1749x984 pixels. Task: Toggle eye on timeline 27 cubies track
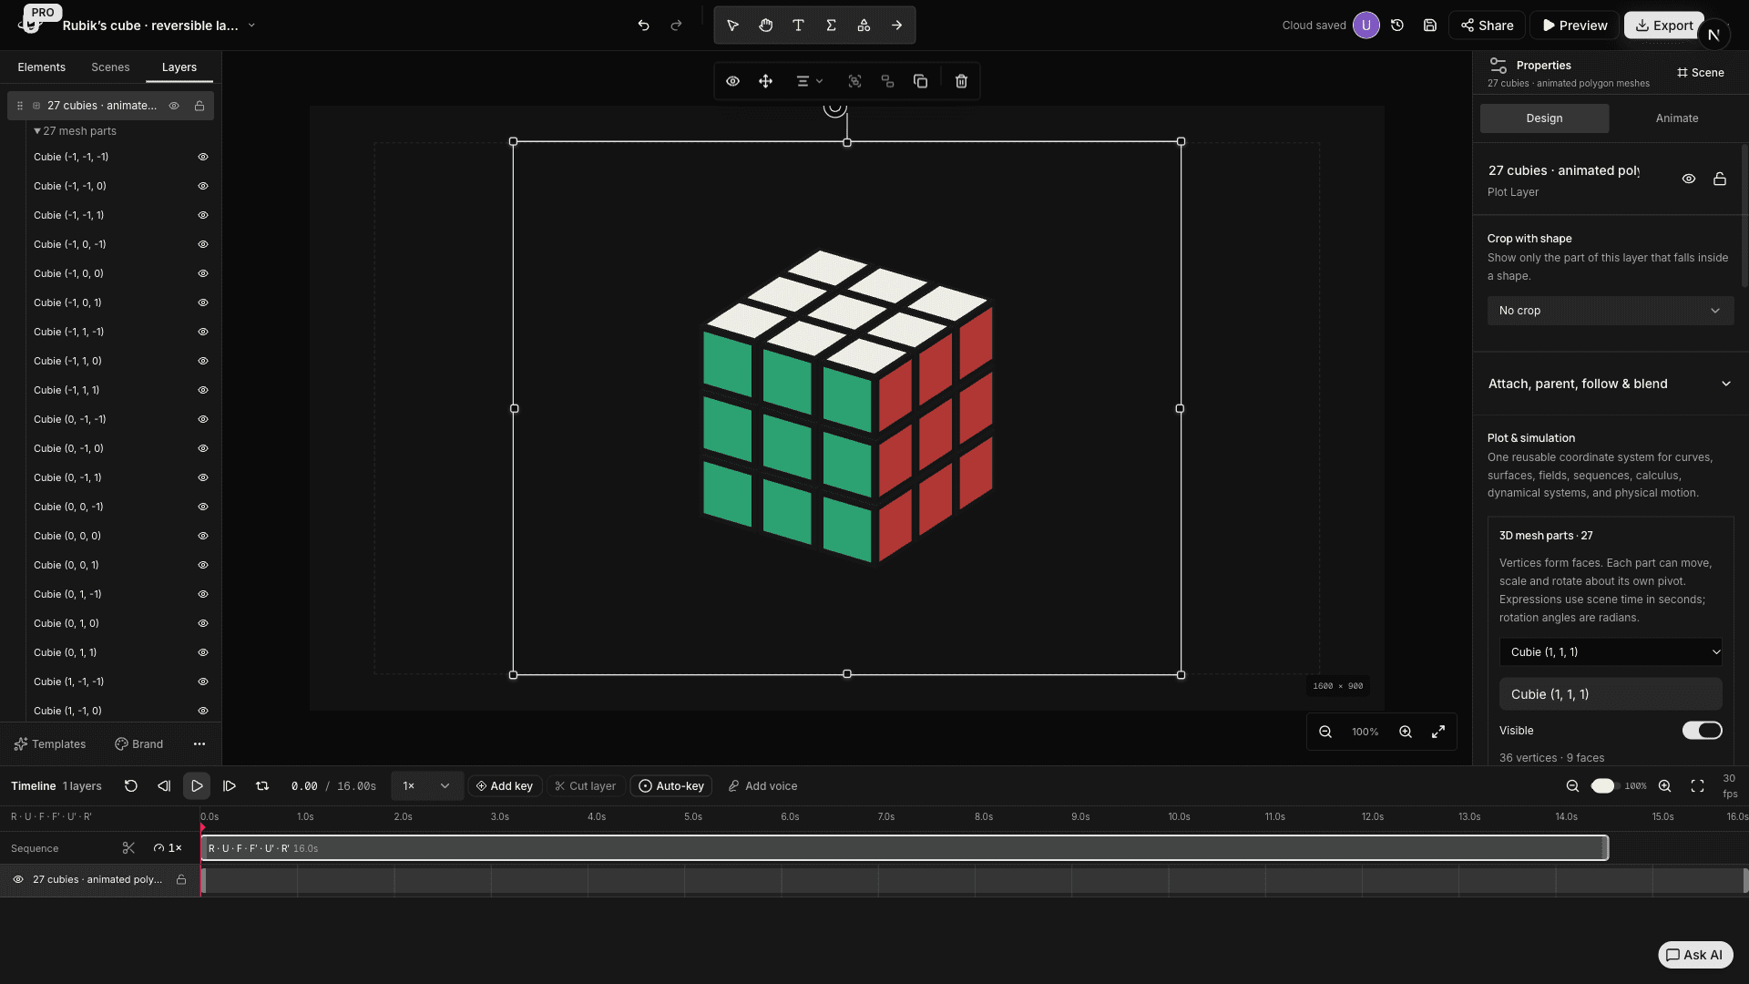[x=18, y=879]
